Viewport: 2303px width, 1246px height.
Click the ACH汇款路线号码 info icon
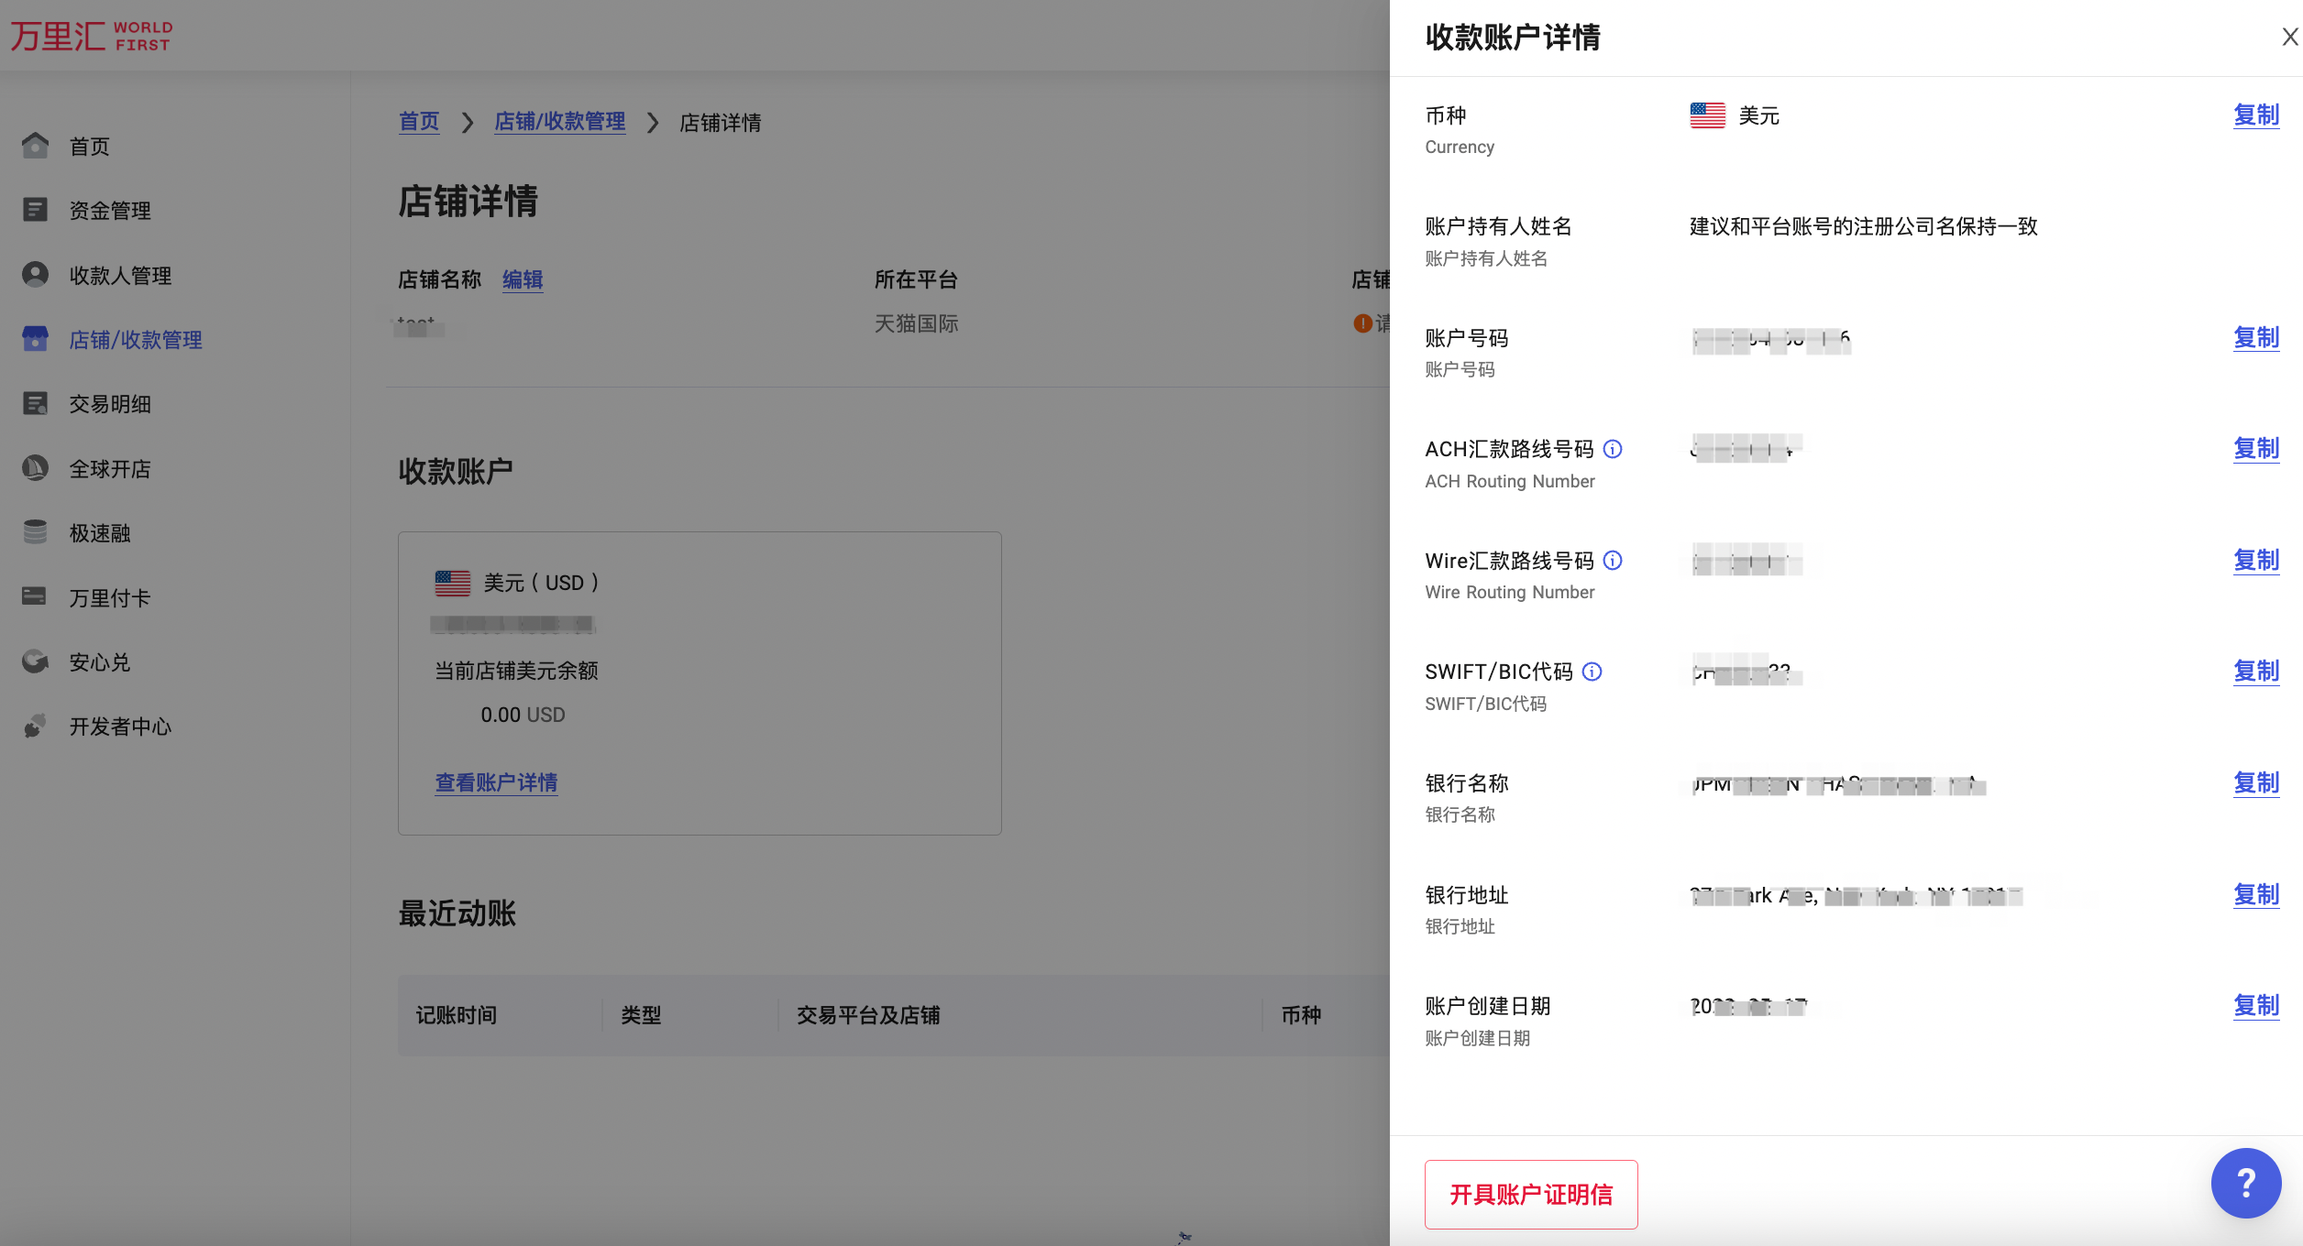tap(1613, 449)
